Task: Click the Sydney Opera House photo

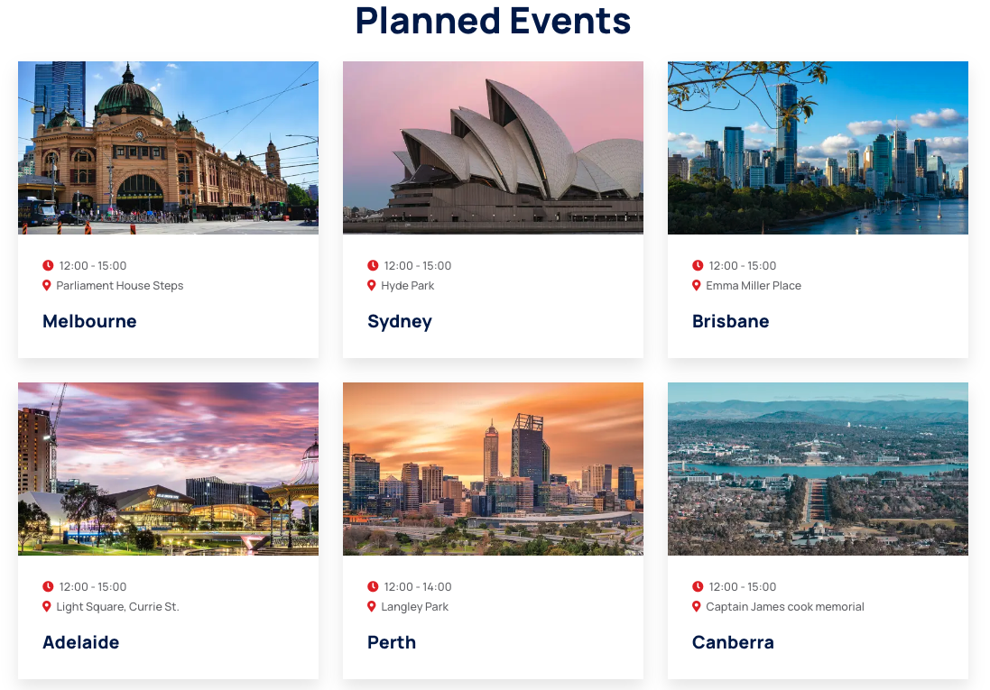Action: [493, 148]
